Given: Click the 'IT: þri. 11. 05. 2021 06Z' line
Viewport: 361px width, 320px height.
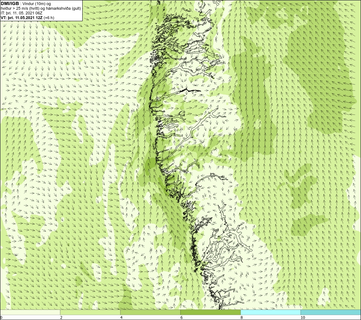Looking at the screenshot, I should 21,13.
